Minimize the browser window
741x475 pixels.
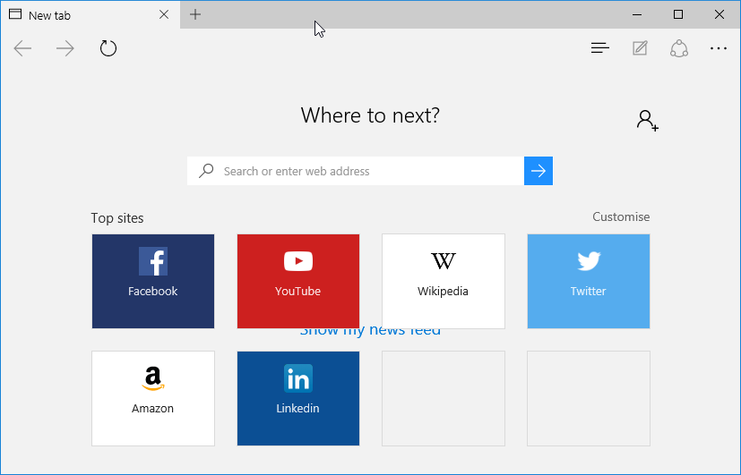(x=637, y=14)
